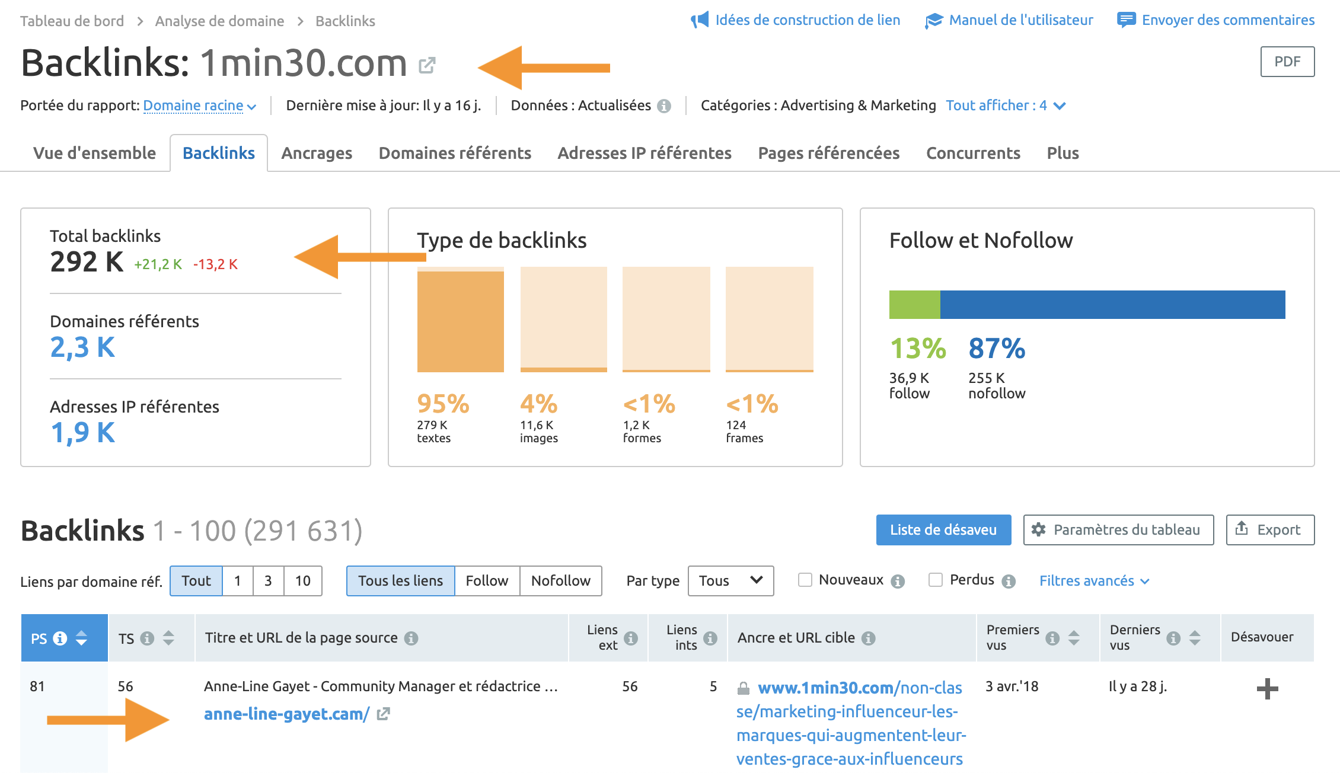The height and width of the screenshot is (773, 1340).
Task: Switch to Vue d'ensemble tab
Action: click(94, 153)
